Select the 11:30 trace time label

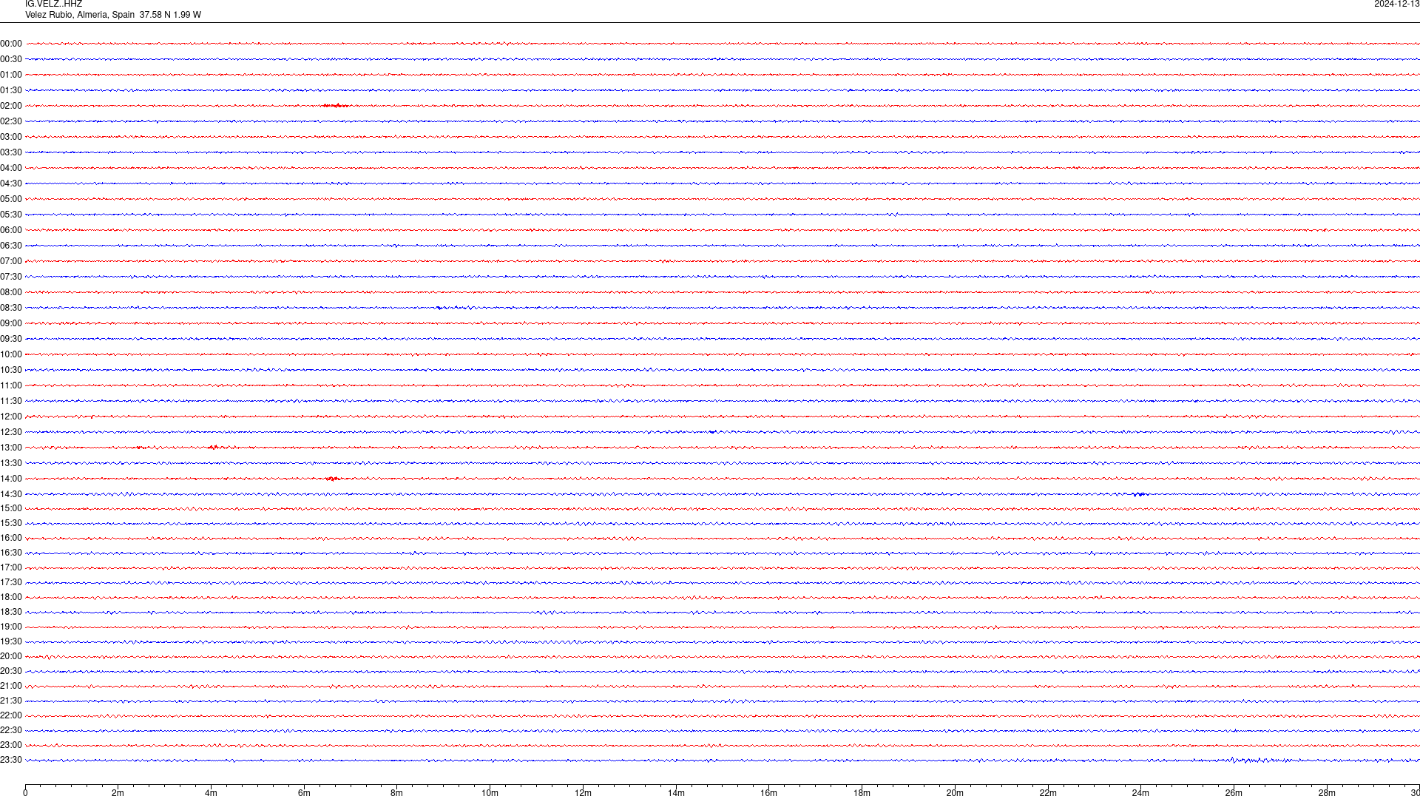[11, 401]
